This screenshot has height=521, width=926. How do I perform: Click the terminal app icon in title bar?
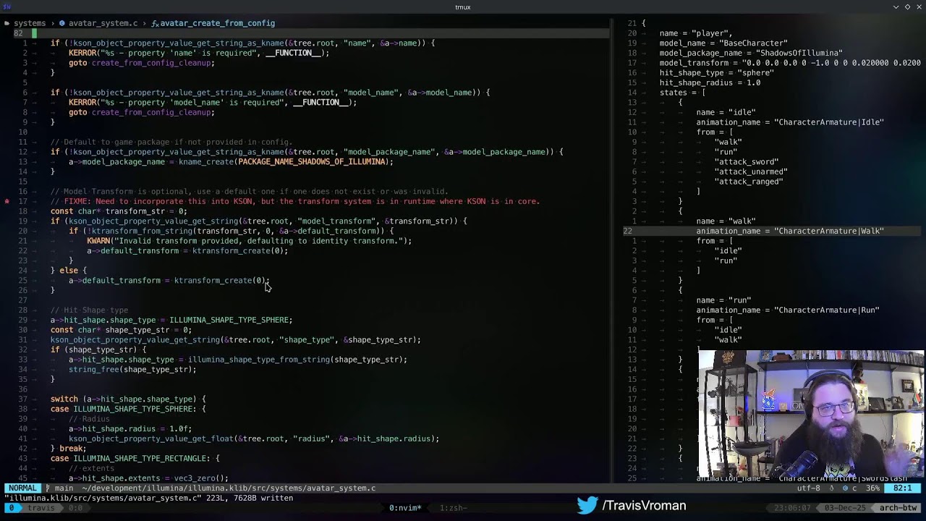(x=8, y=7)
